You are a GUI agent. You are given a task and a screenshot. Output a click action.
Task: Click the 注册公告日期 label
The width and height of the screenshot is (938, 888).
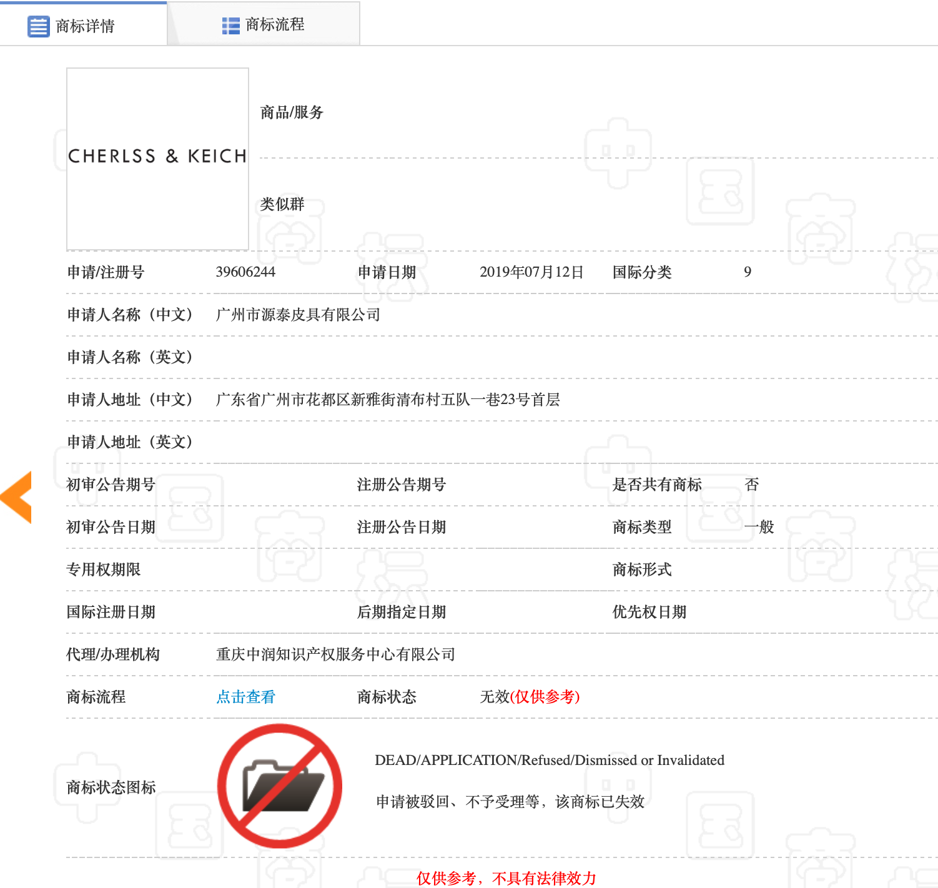click(x=401, y=527)
